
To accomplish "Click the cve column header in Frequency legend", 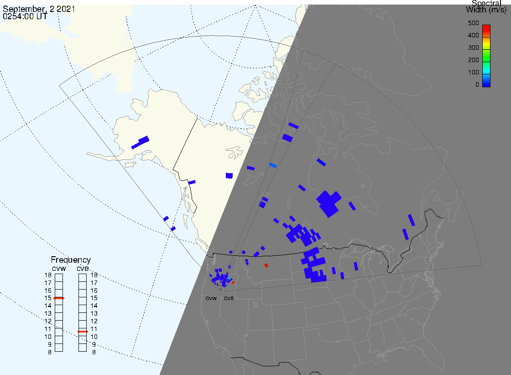I will tap(83, 269).
